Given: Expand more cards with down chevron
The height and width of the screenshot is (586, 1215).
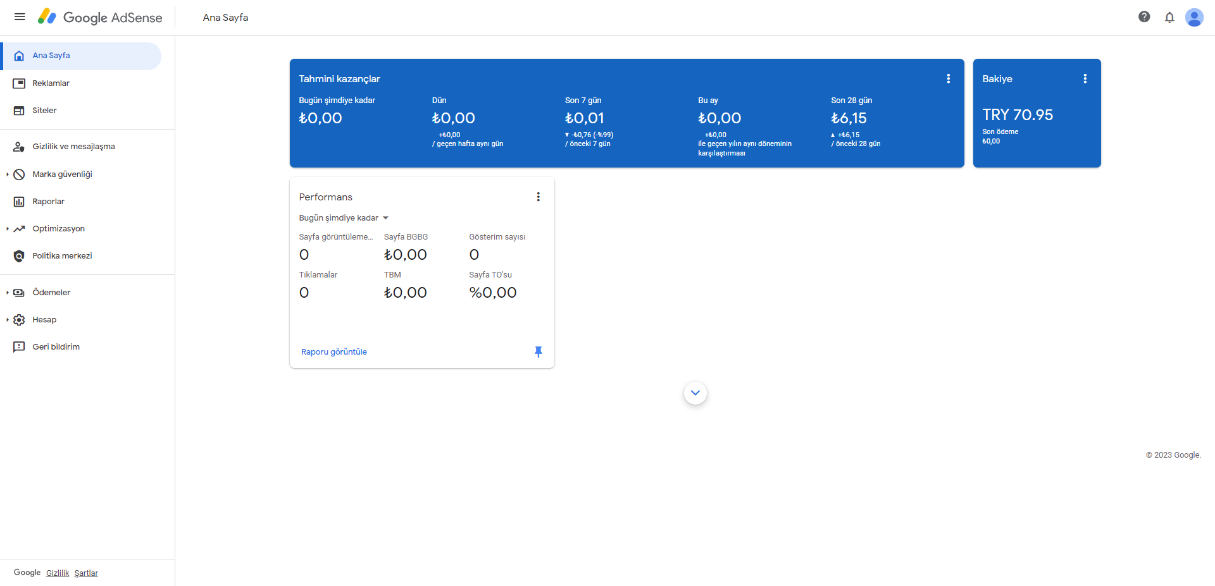Looking at the screenshot, I should click(695, 393).
